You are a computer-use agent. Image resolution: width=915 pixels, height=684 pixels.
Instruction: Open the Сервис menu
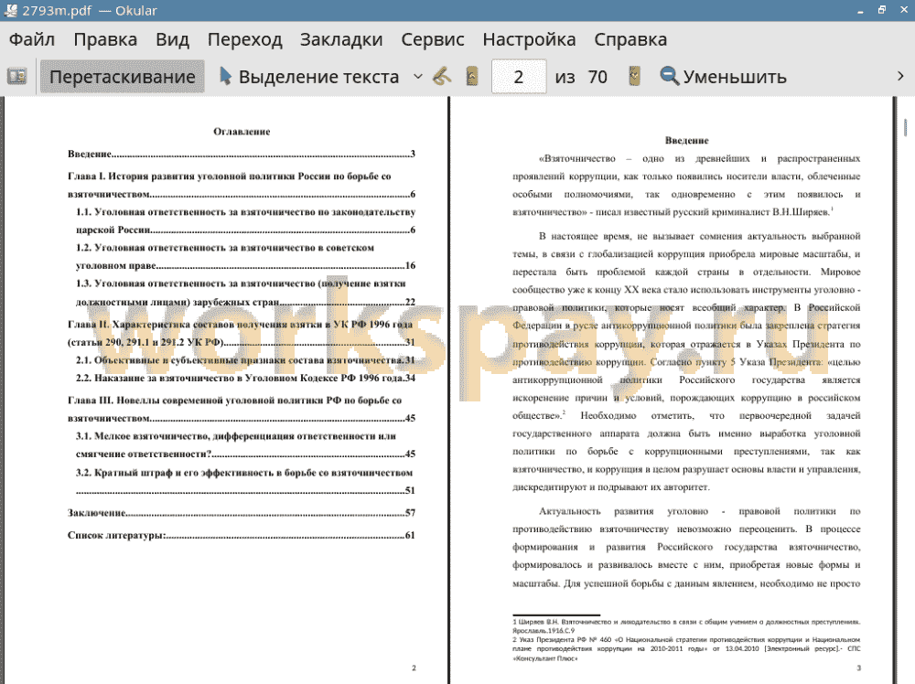(433, 39)
